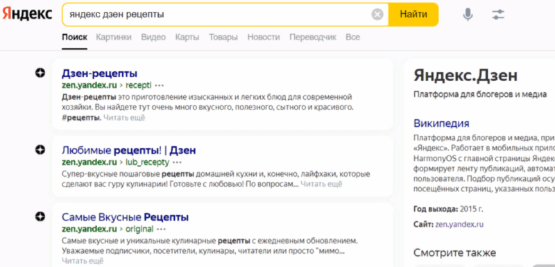
Task: Show all services via Все tab
Action: point(353,37)
